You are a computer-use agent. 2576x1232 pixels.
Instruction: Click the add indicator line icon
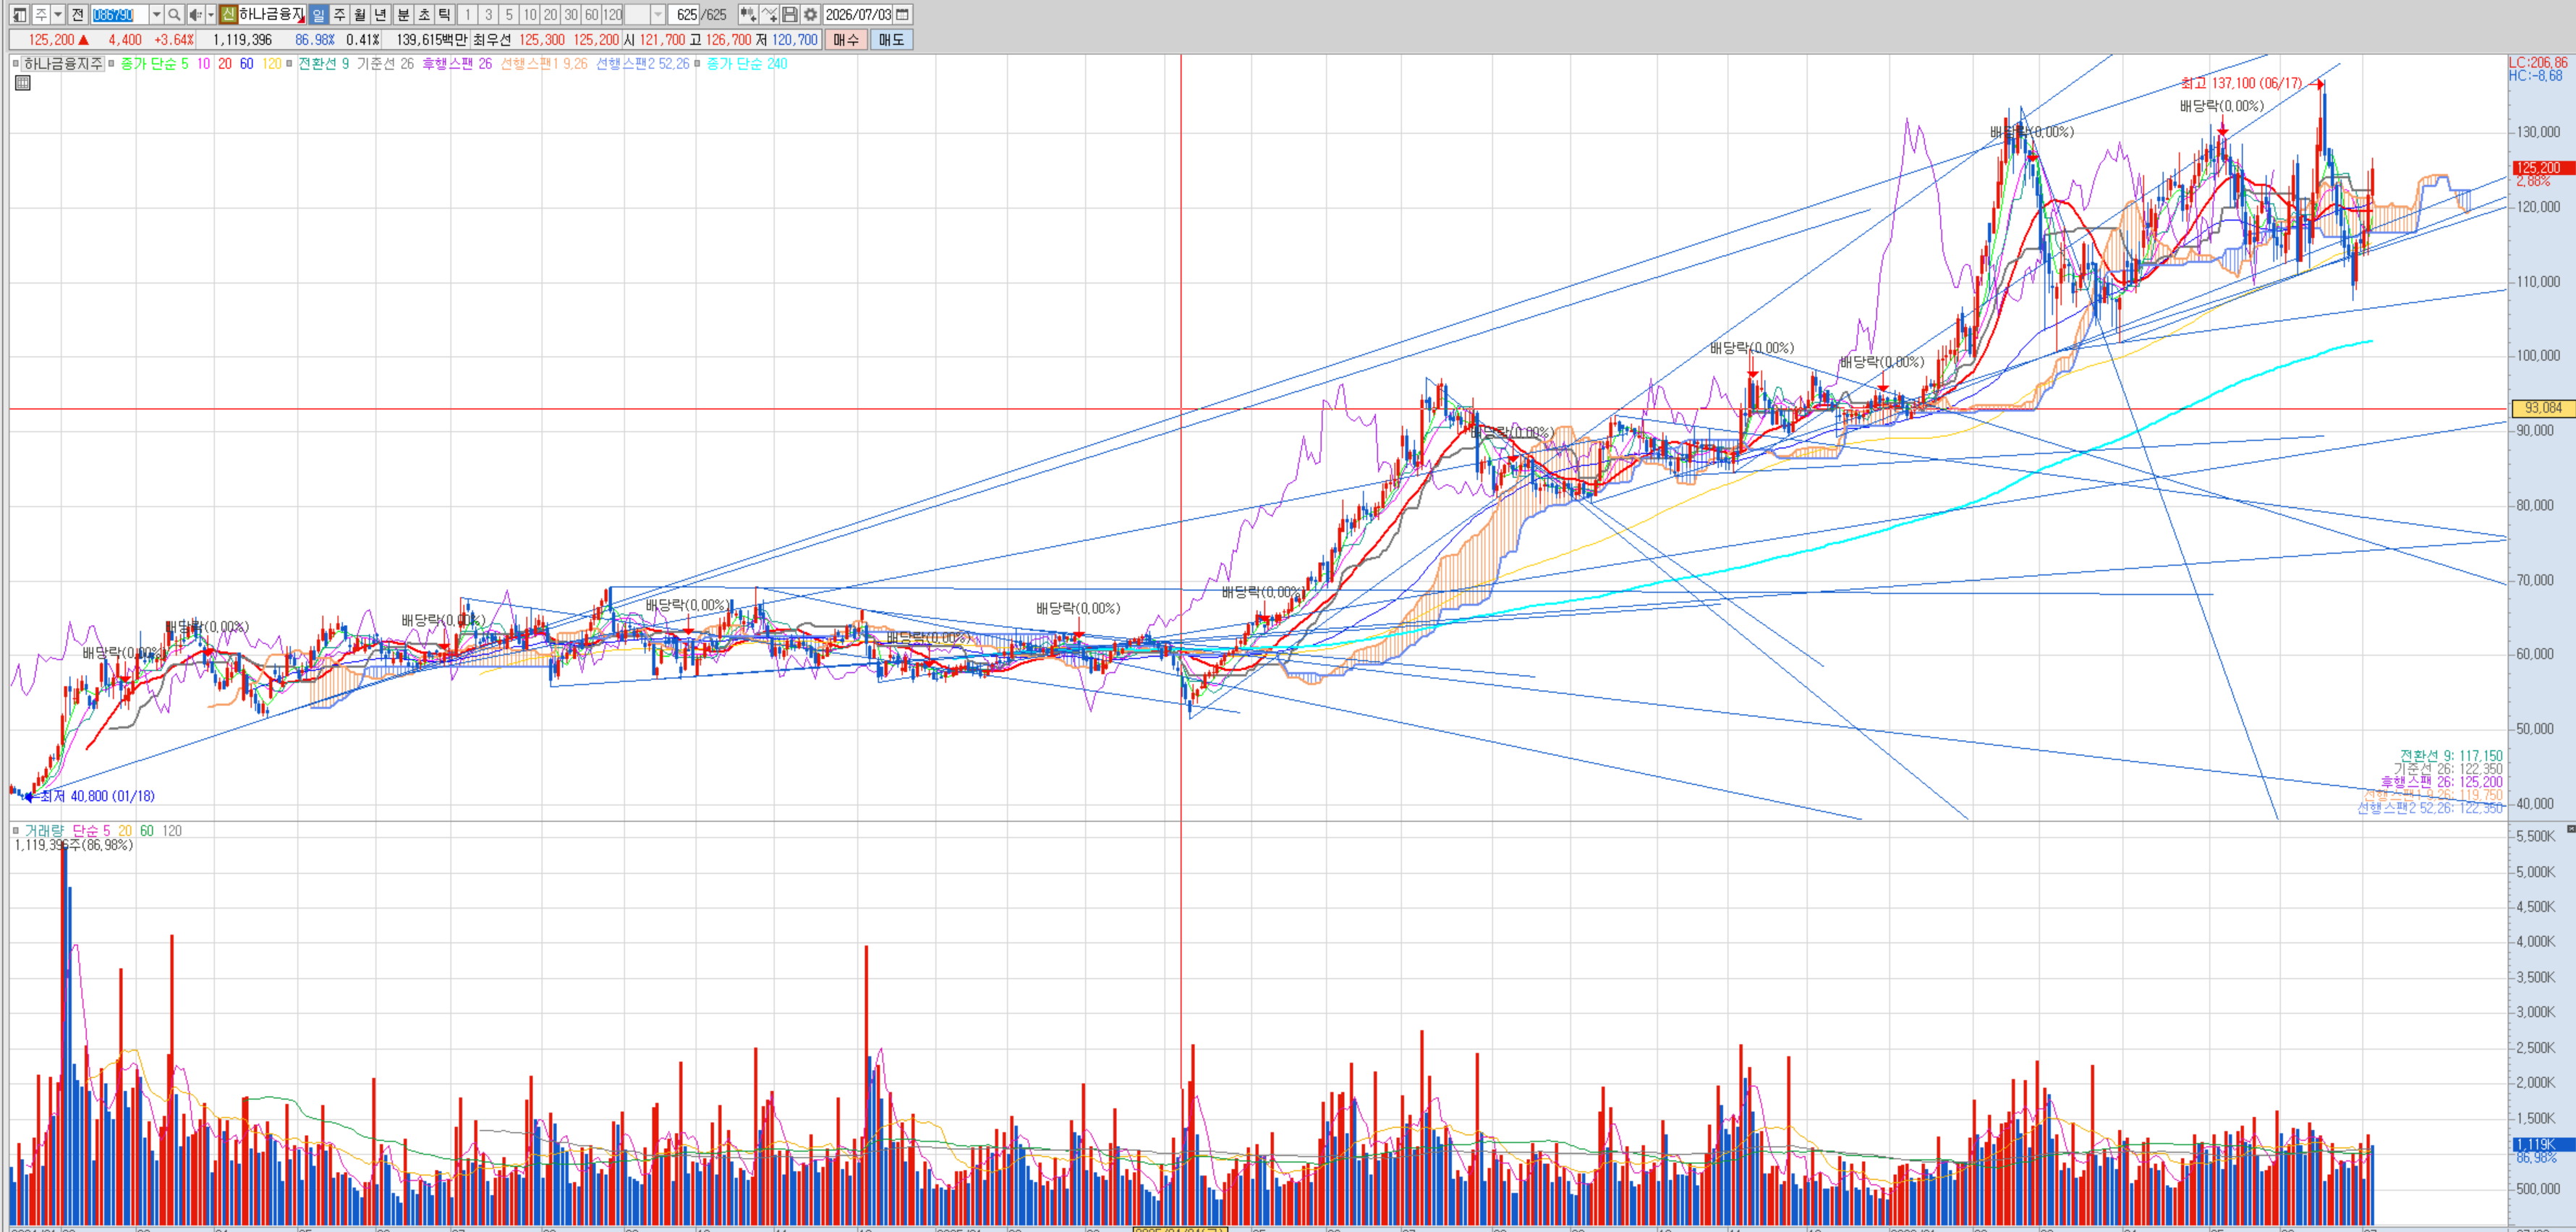click(x=769, y=15)
